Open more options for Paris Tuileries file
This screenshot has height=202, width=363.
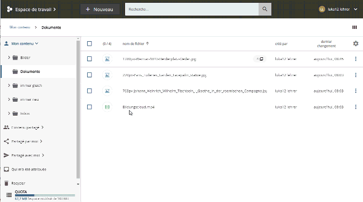pyautogui.click(x=356, y=75)
